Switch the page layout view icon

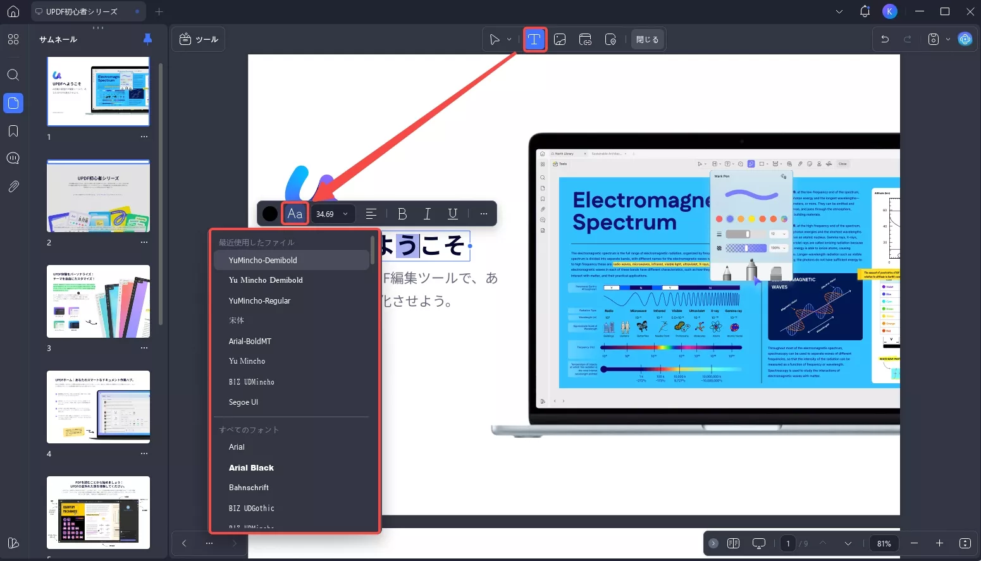(x=734, y=543)
